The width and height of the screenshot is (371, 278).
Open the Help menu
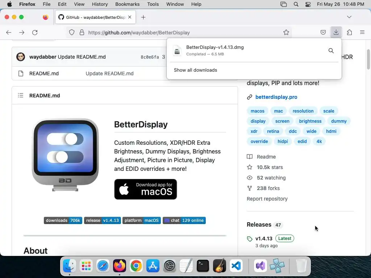point(196,4)
